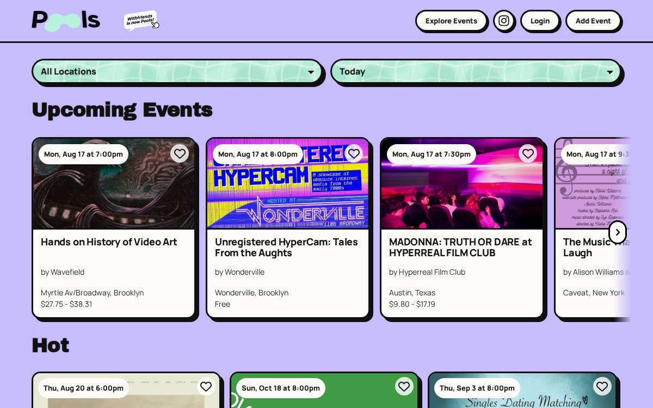
Task: Click the 'Upcoming Events' heading
Action: pyautogui.click(x=122, y=110)
